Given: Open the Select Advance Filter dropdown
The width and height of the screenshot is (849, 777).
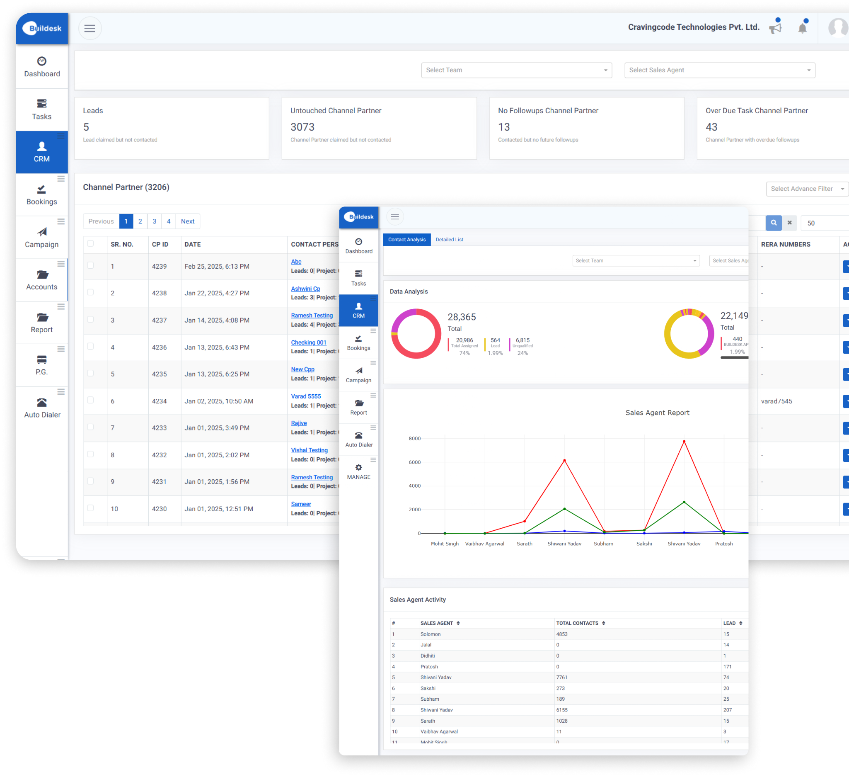Looking at the screenshot, I should click(x=806, y=188).
